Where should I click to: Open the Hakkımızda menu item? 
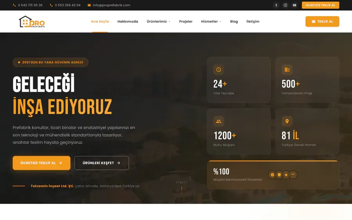(128, 21)
